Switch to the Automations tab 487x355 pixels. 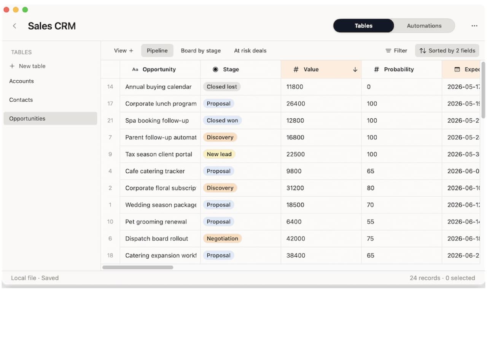(424, 26)
